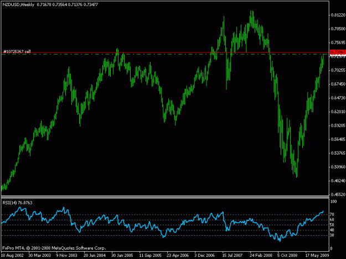Click the 0.50960 price scale label
The image size is (346, 259).
tap(338, 167)
